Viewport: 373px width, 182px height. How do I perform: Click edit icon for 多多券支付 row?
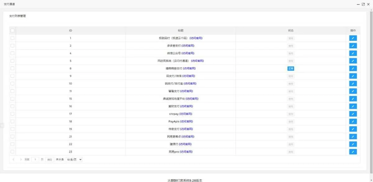point(353,46)
